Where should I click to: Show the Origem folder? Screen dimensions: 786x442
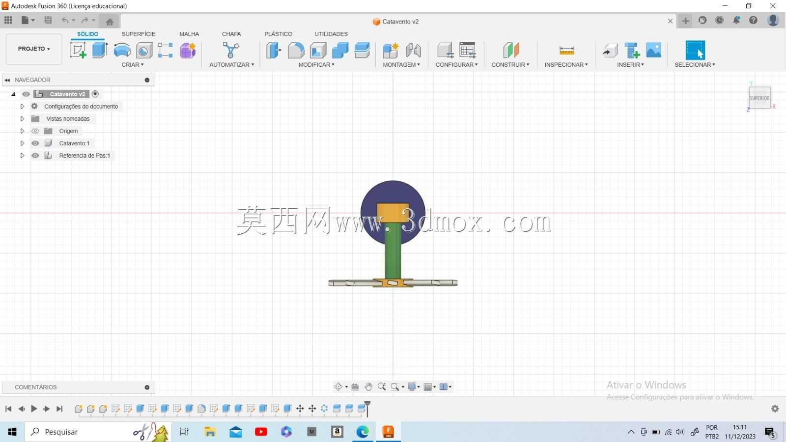click(35, 131)
